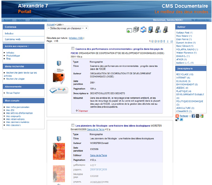Go to results page 4
Image resolution: width=212 pixels, height=185 pixels.
158,41
